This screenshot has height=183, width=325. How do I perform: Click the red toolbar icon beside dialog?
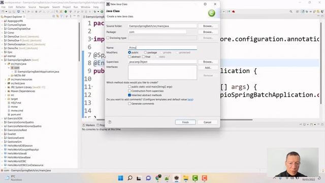[234, 12]
